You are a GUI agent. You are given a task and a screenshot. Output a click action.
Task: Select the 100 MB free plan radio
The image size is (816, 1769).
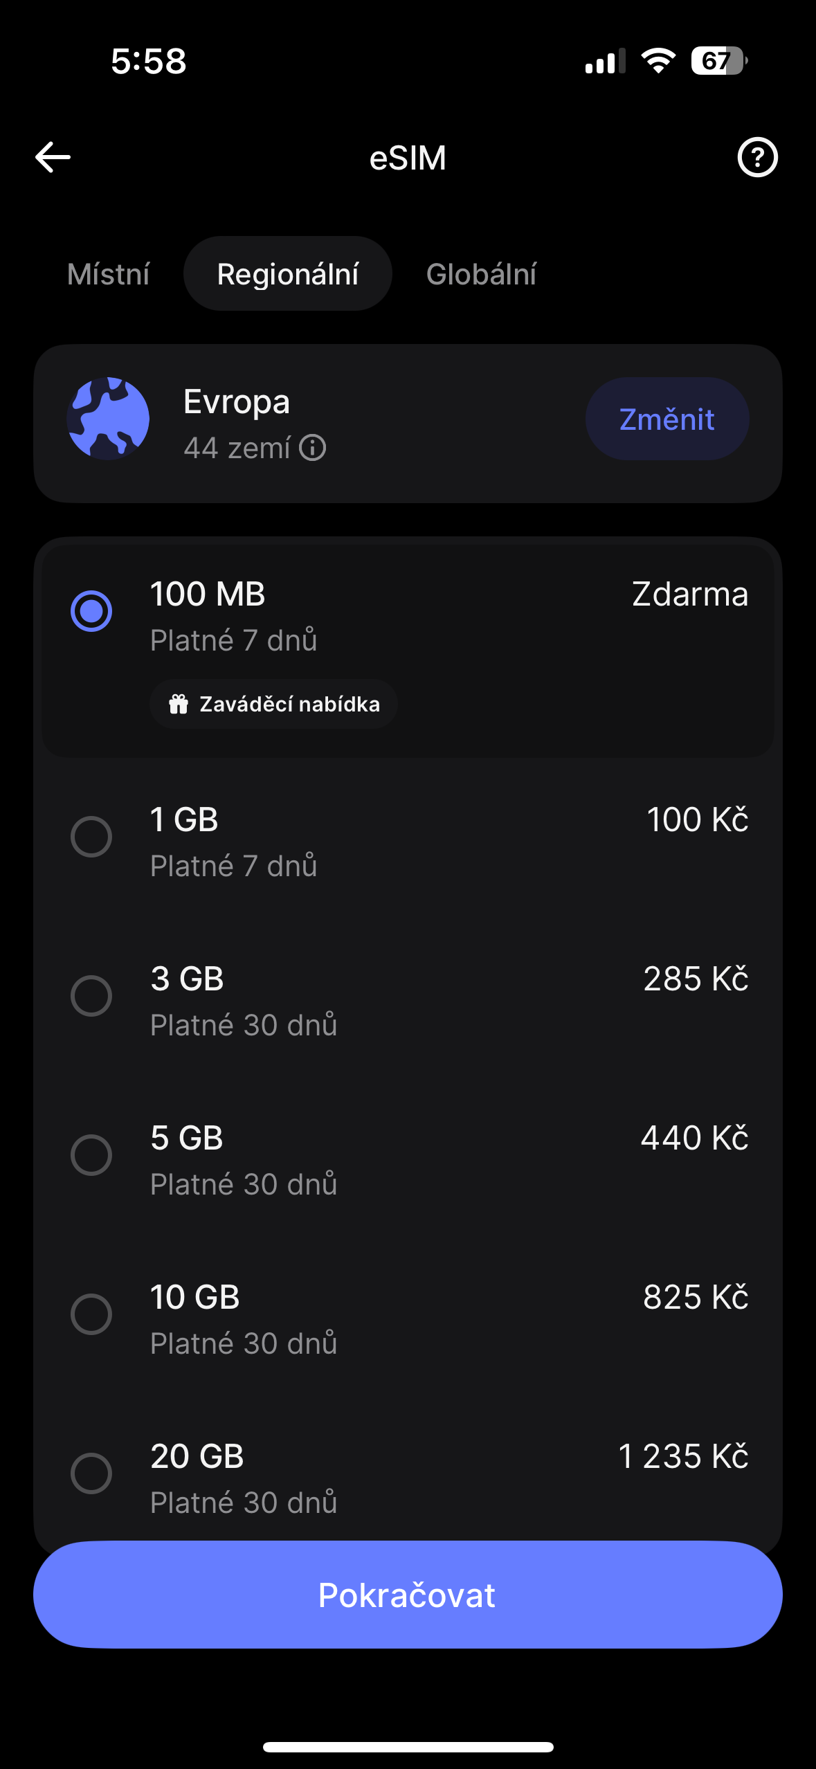click(91, 611)
